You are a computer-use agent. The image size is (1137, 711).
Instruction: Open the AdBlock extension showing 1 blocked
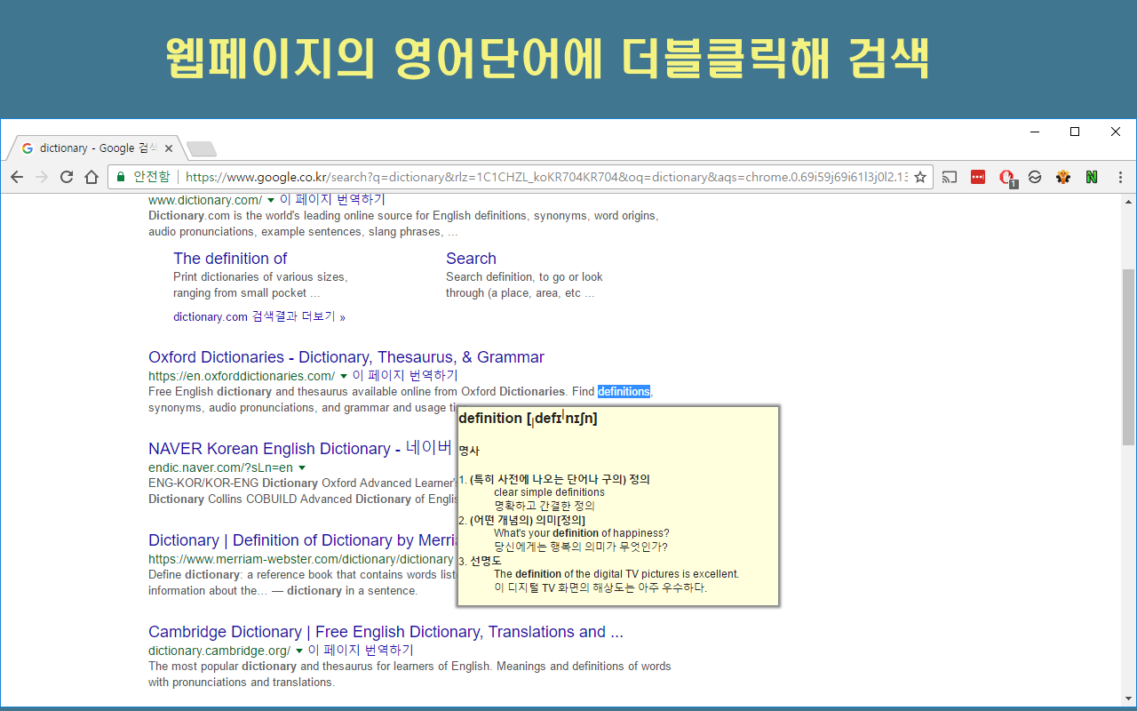click(x=1006, y=176)
